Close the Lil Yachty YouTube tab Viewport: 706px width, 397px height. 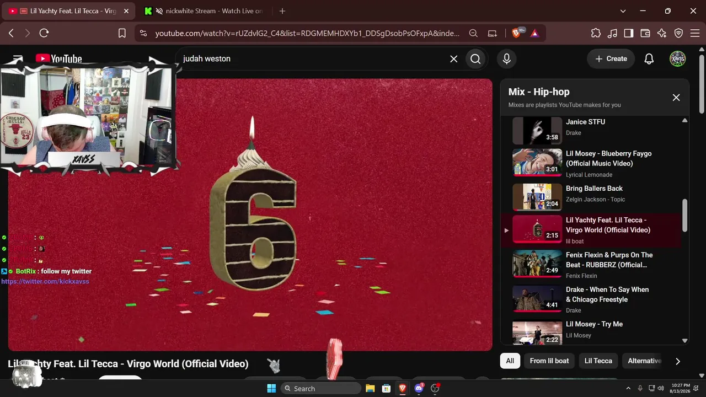click(126, 11)
